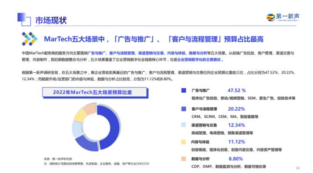Click the yellow donut segment
313x173 pixels.
80,115
